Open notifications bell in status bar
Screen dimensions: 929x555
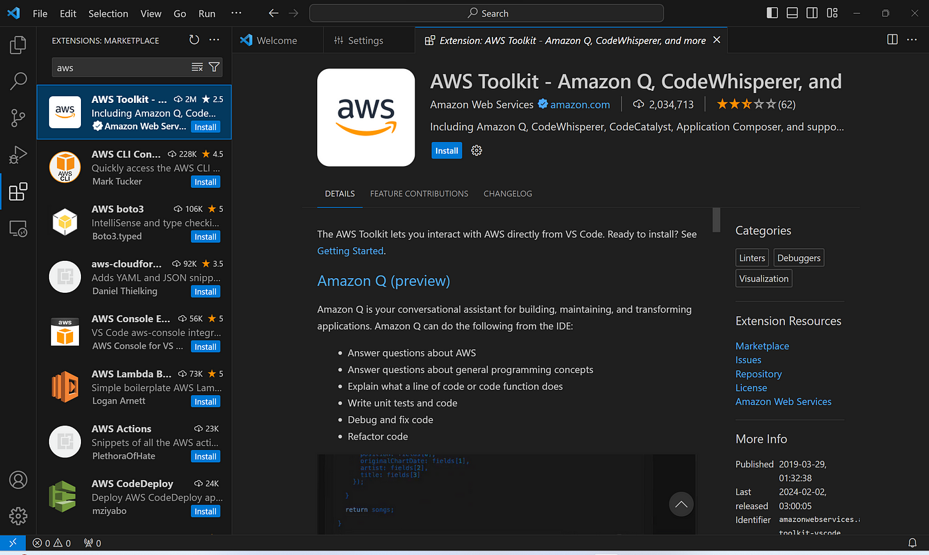912,543
